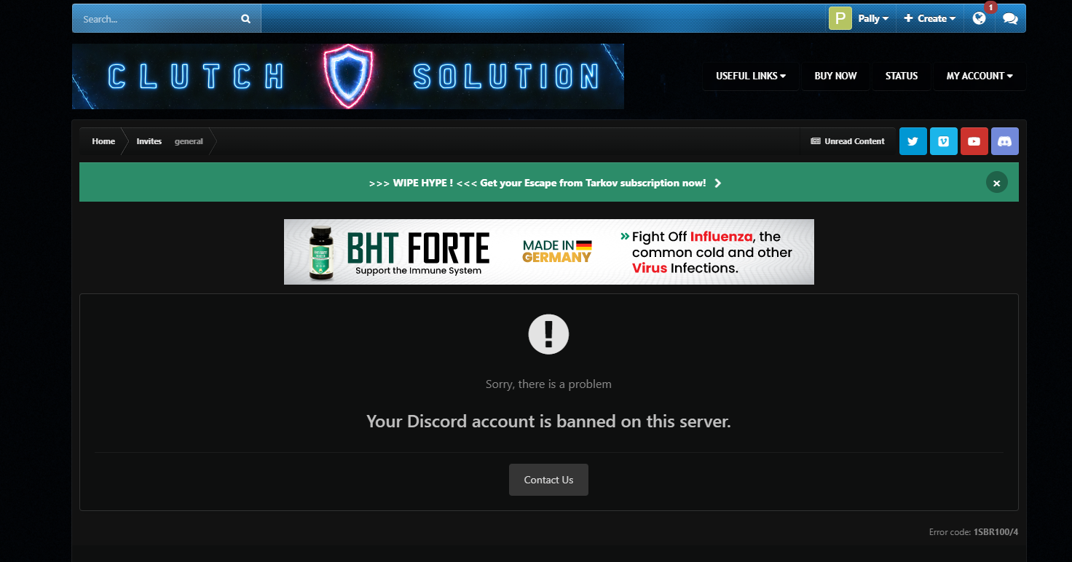Click the error code 1SBR100/4 text

(996, 532)
